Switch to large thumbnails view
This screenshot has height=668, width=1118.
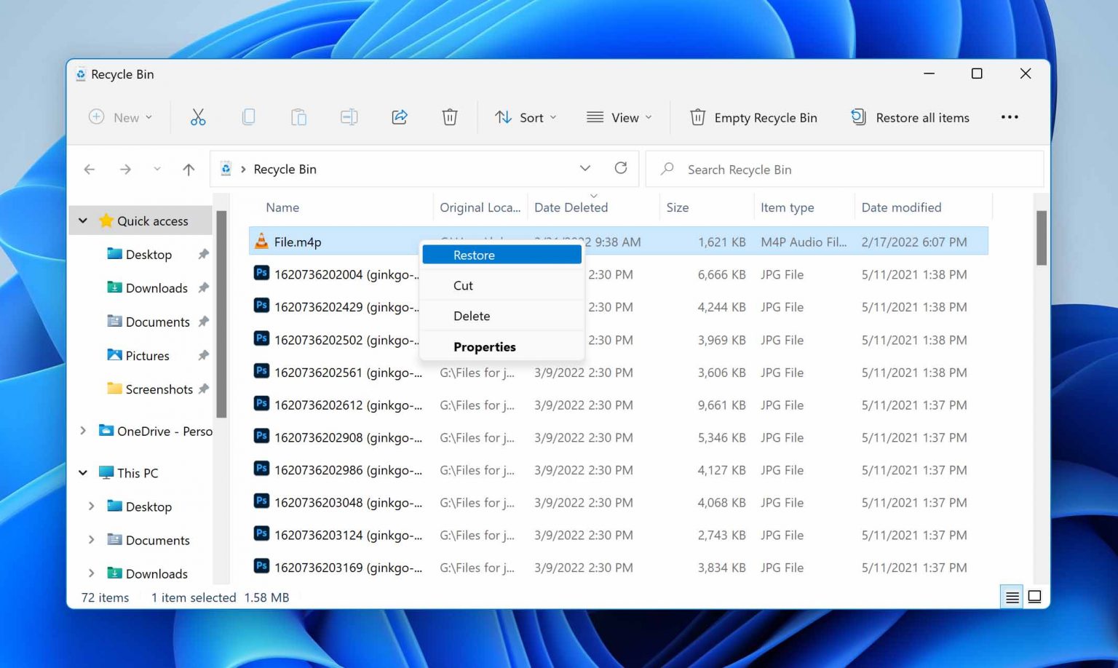(1034, 596)
